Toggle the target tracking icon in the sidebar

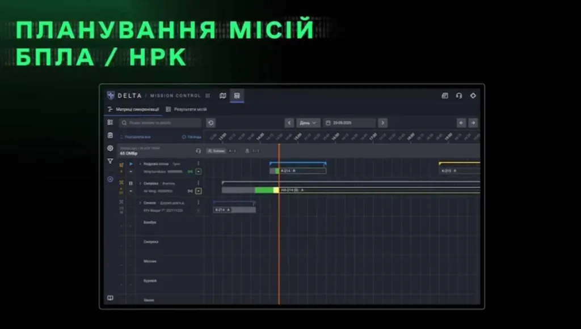coord(110,179)
